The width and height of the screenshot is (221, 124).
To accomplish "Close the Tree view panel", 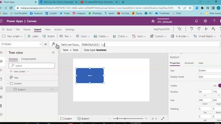I will [x=53, y=52].
